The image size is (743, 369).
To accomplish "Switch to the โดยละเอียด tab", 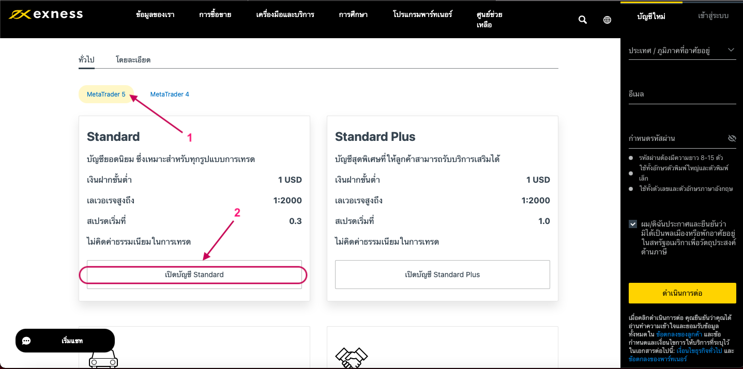I will click(x=133, y=60).
